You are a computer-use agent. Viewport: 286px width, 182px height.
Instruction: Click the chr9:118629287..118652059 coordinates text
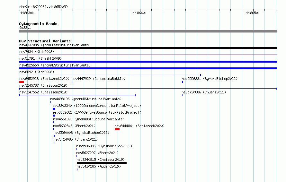(x=43, y=7)
